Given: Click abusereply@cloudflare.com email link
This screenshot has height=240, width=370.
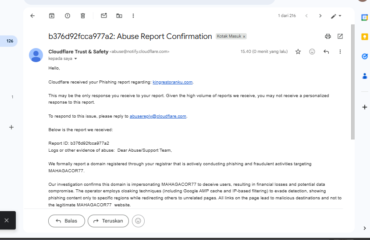Looking at the screenshot, I should coord(158,116).
